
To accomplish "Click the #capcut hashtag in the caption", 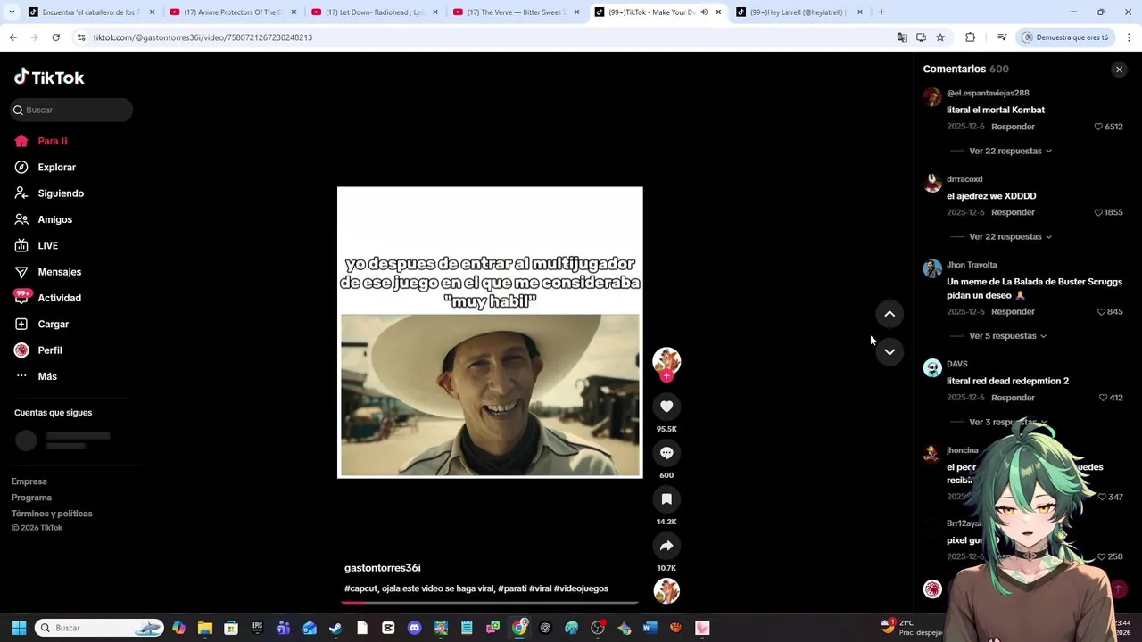I will [360, 588].
